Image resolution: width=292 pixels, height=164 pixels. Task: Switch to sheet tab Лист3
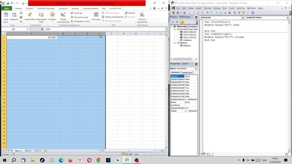click(38, 151)
